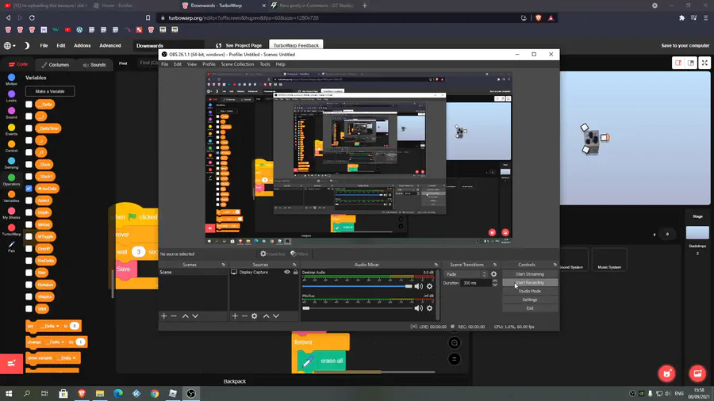Open scene transition properties gear
714x401 pixels.
(x=493, y=274)
